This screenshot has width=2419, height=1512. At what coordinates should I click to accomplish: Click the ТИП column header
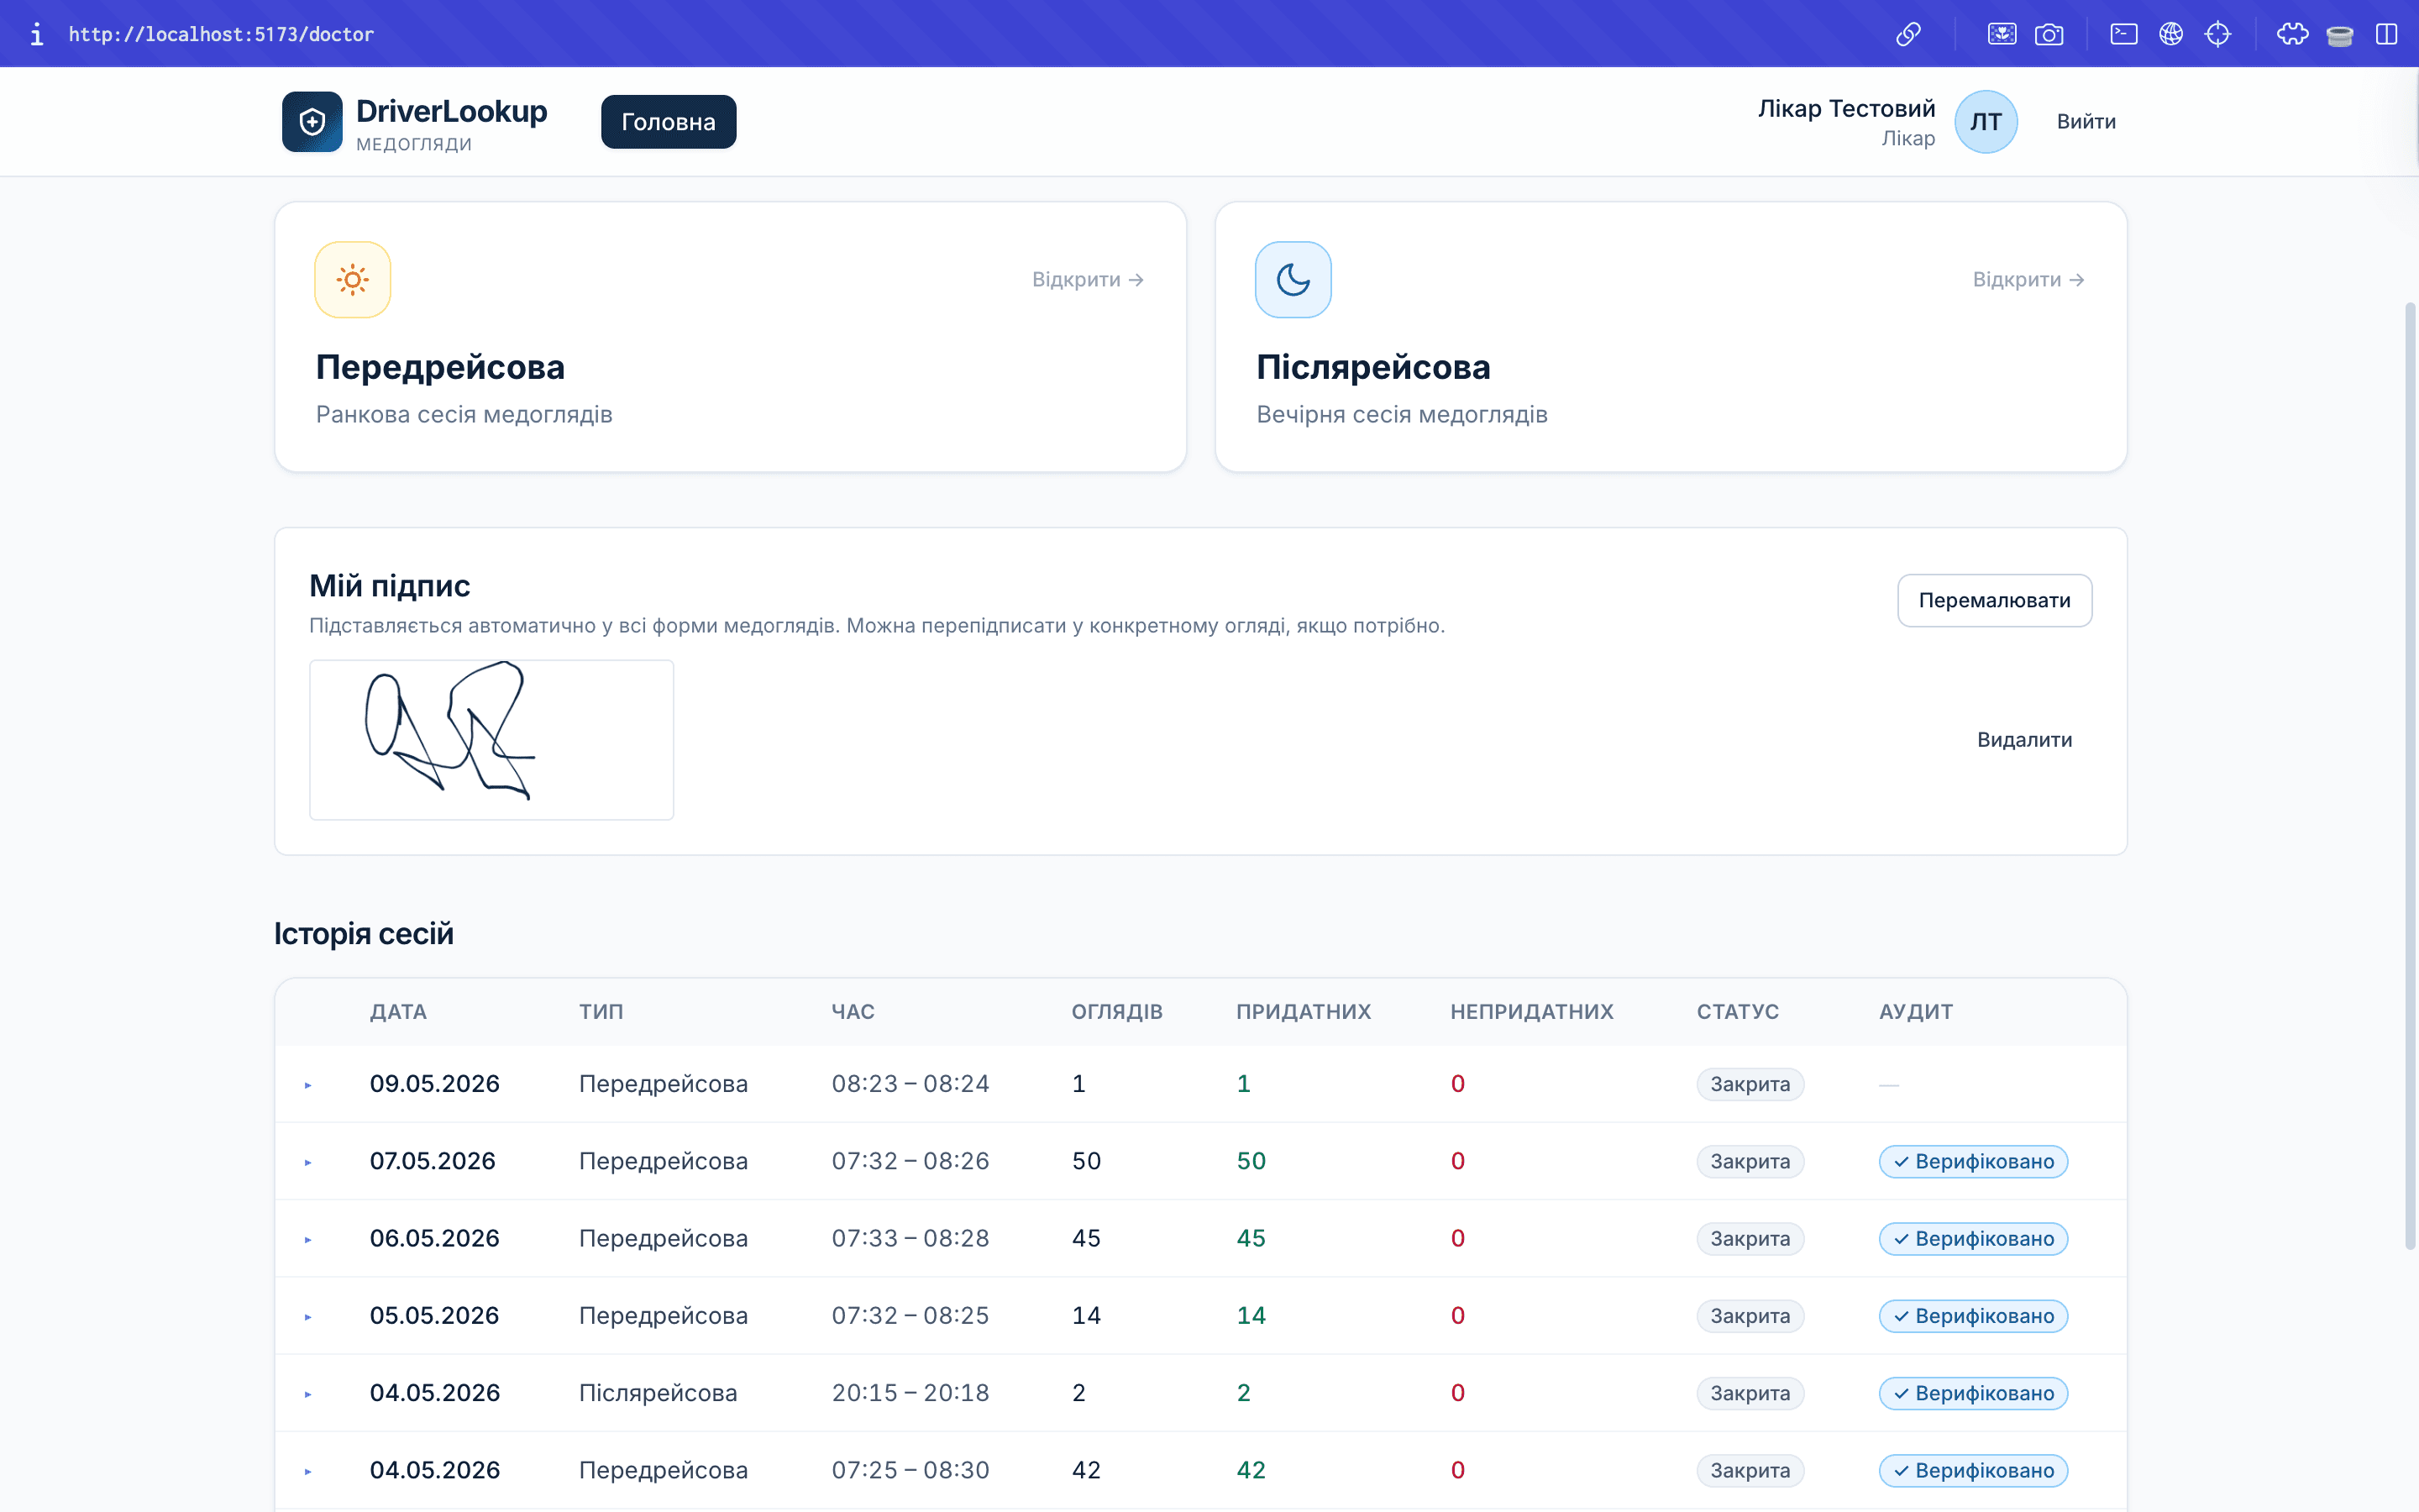coord(601,1012)
